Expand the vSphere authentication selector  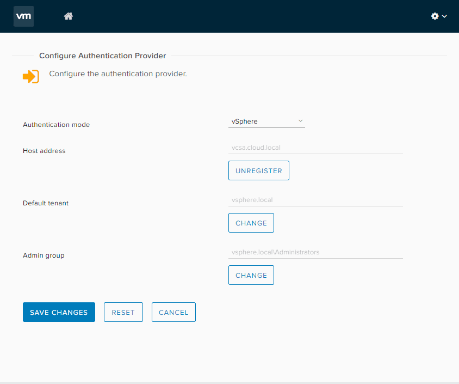pyautogui.click(x=266, y=121)
